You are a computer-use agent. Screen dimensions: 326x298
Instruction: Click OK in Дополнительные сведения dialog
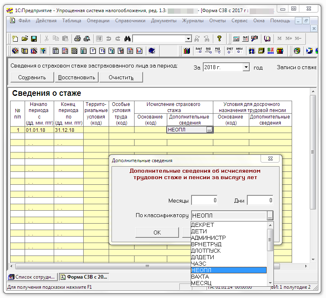(157, 232)
